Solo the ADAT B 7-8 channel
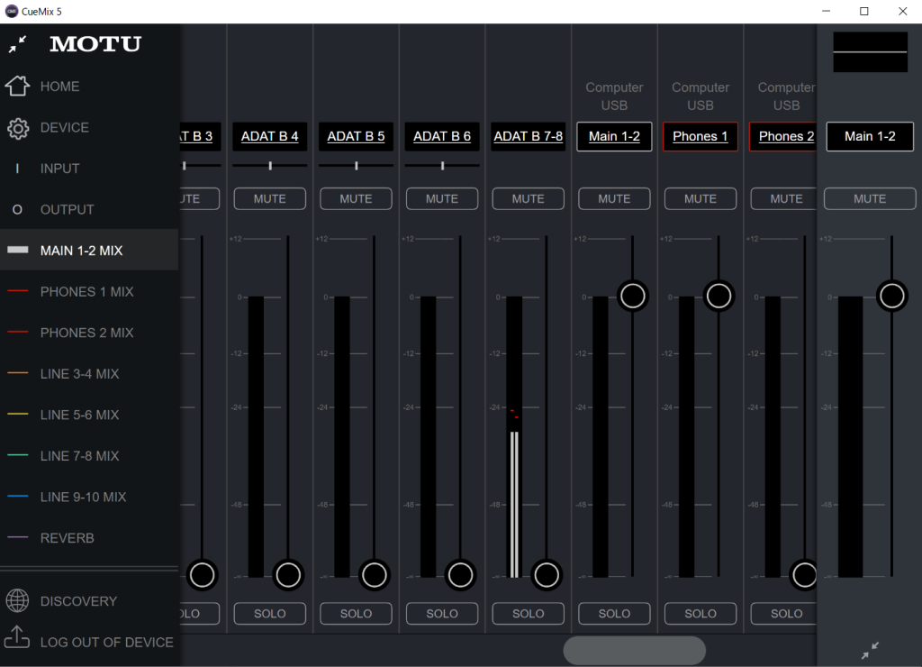This screenshot has height=667, width=922. [x=529, y=614]
